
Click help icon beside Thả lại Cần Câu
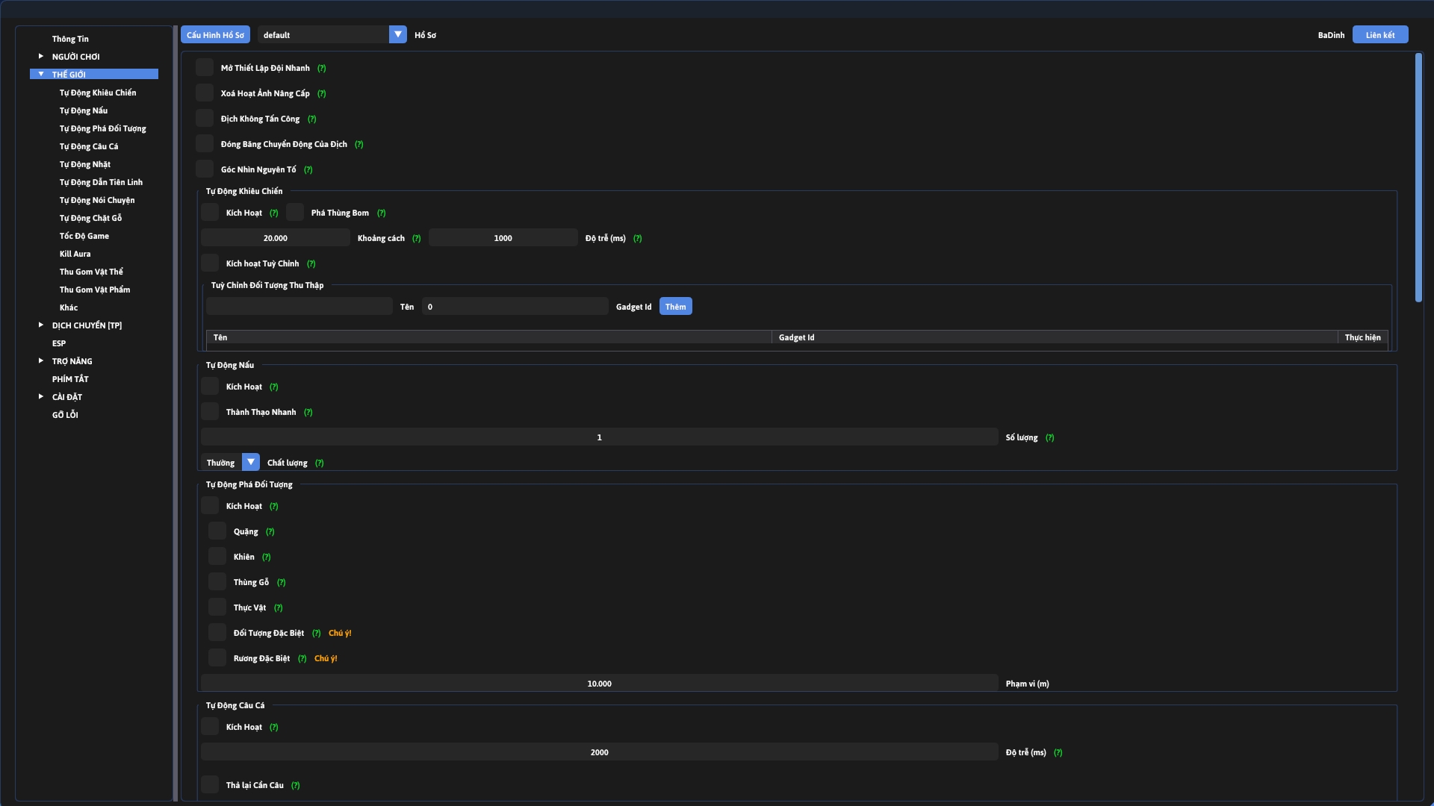(x=296, y=786)
